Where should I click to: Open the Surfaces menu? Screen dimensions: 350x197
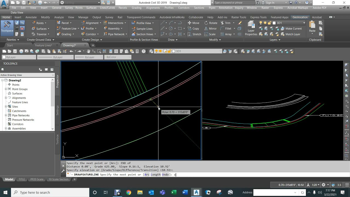pos(91,8)
